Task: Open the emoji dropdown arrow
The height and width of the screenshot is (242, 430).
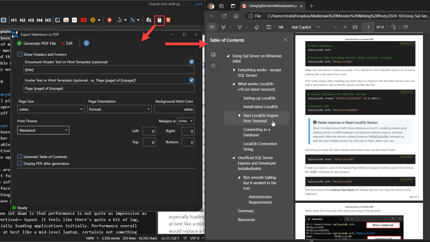Action: click(99, 20)
